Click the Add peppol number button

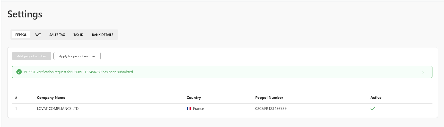[x=31, y=56]
